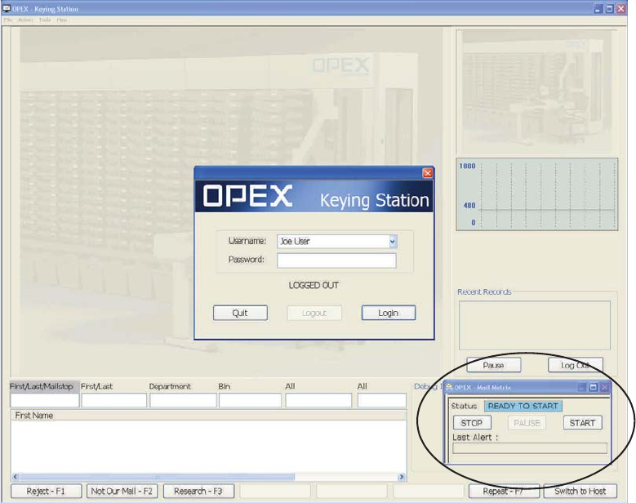Click the OPEX Keying Station title bar icon
Image resolution: width=636 pixels, height=503 pixels.
[6, 8]
